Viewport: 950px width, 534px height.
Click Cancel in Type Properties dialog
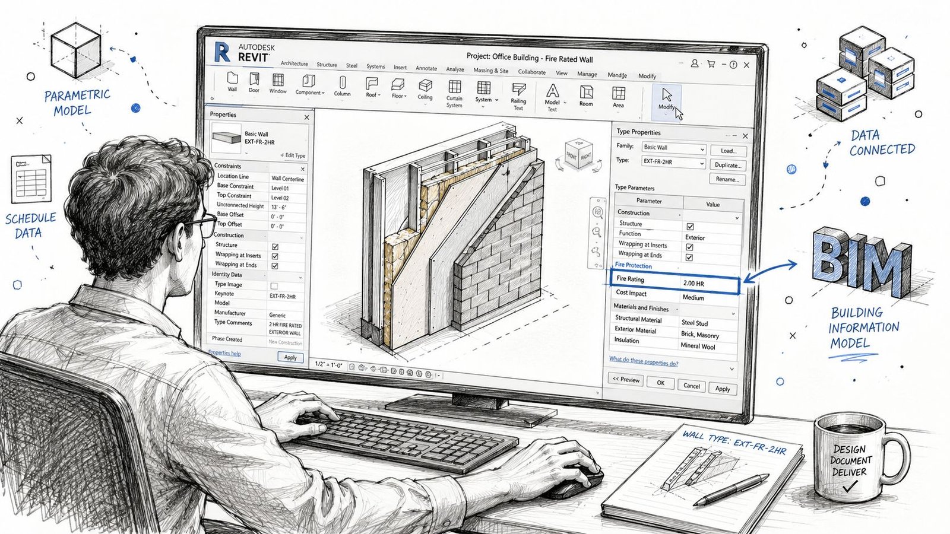tap(692, 386)
